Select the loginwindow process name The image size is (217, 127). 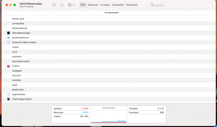tap(18, 94)
